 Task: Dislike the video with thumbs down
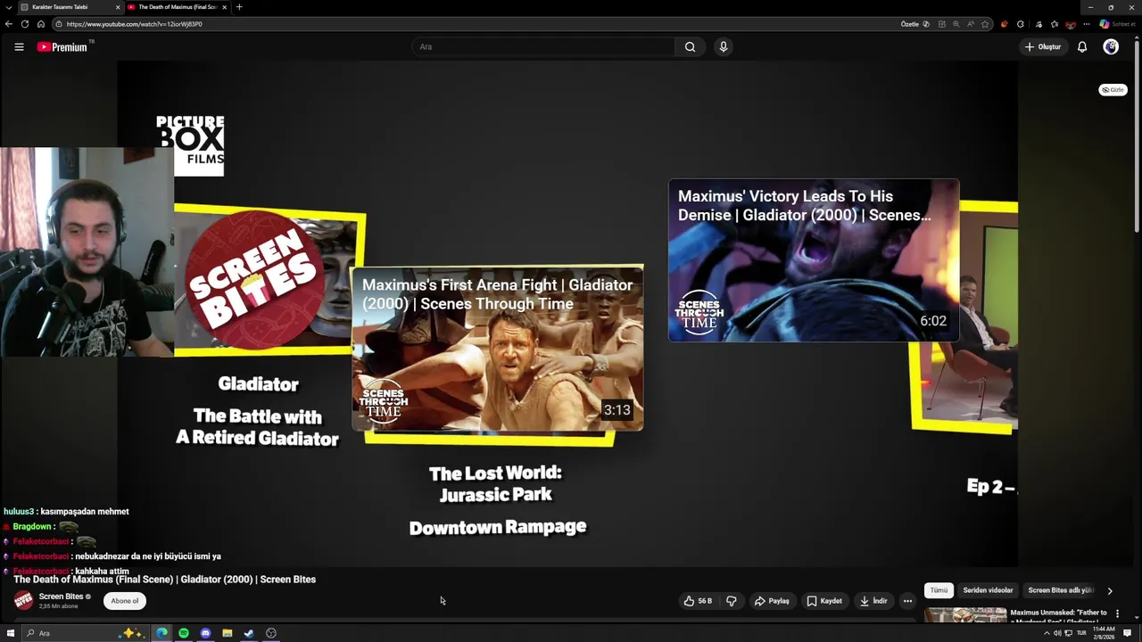pos(732,601)
